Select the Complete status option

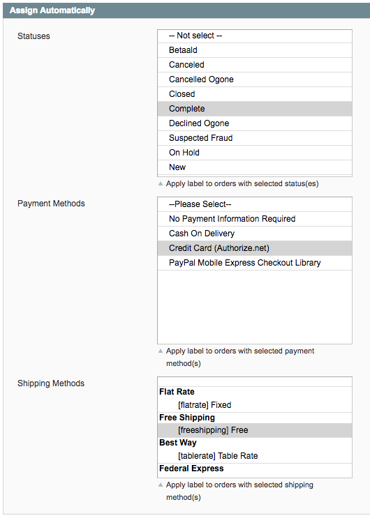(x=255, y=109)
